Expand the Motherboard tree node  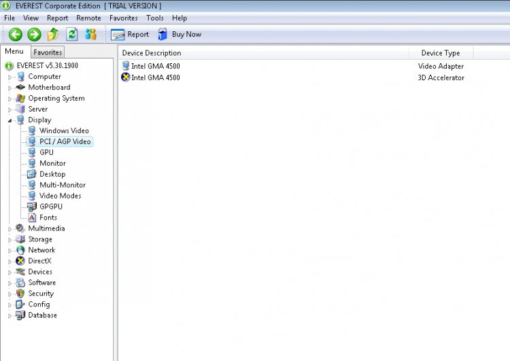pyautogui.click(x=10, y=88)
